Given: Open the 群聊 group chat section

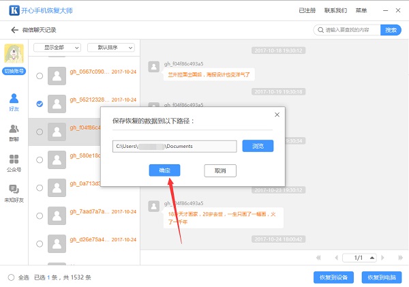Looking at the screenshot, I should [14, 133].
